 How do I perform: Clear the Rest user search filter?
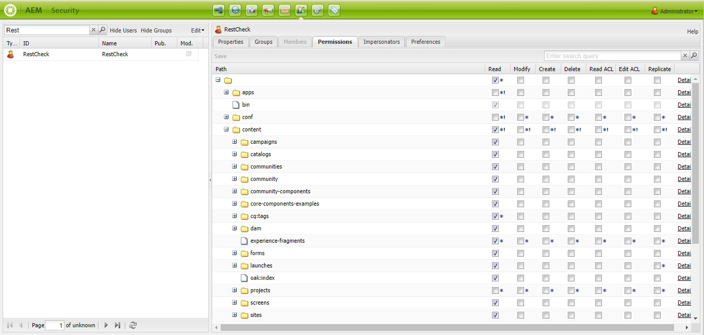[93, 30]
